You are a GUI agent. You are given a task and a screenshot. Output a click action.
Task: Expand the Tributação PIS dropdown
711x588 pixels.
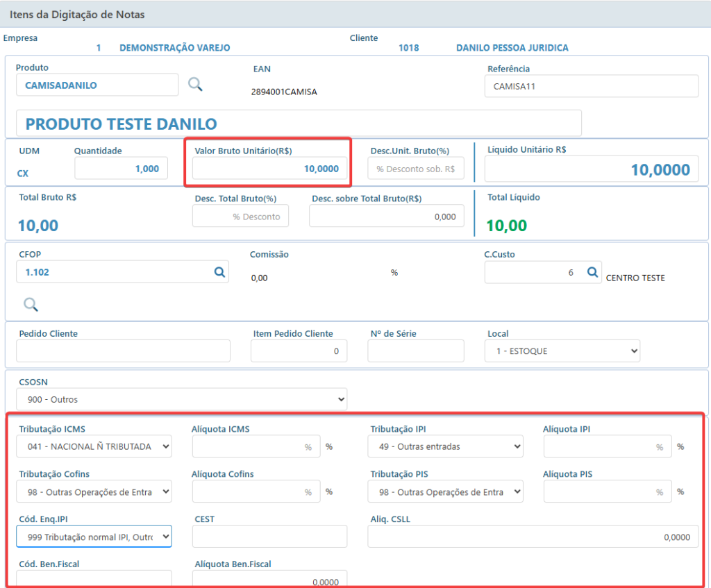[445, 492]
